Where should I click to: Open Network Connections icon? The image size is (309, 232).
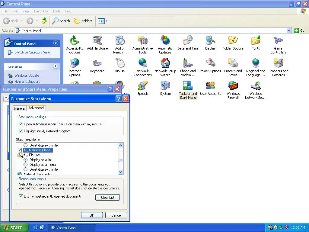[142, 67]
